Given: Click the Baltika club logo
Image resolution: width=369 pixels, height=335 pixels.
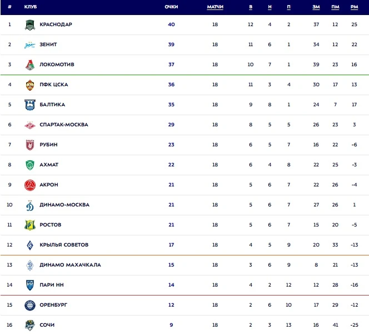Looking at the screenshot, I should tap(29, 105).
